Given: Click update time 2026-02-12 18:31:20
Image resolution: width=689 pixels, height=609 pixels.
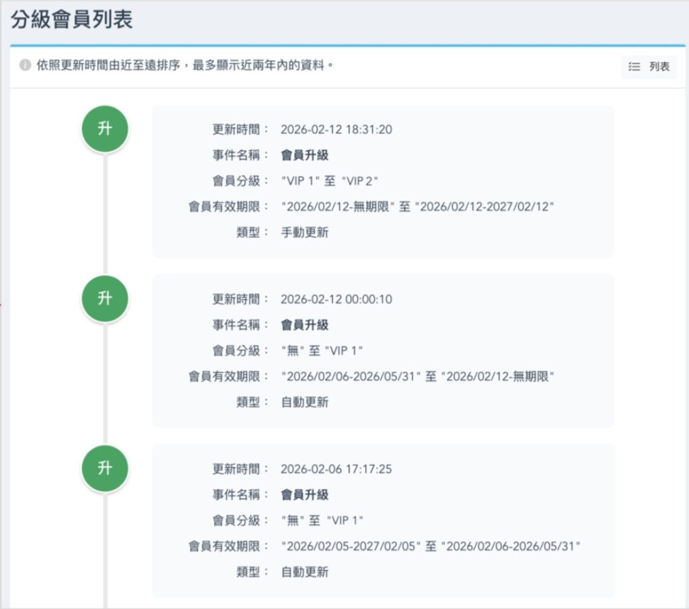Looking at the screenshot, I should (336, 129).
